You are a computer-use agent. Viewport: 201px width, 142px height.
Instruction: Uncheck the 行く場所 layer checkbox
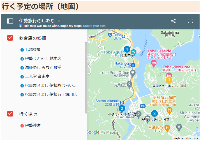10,114
